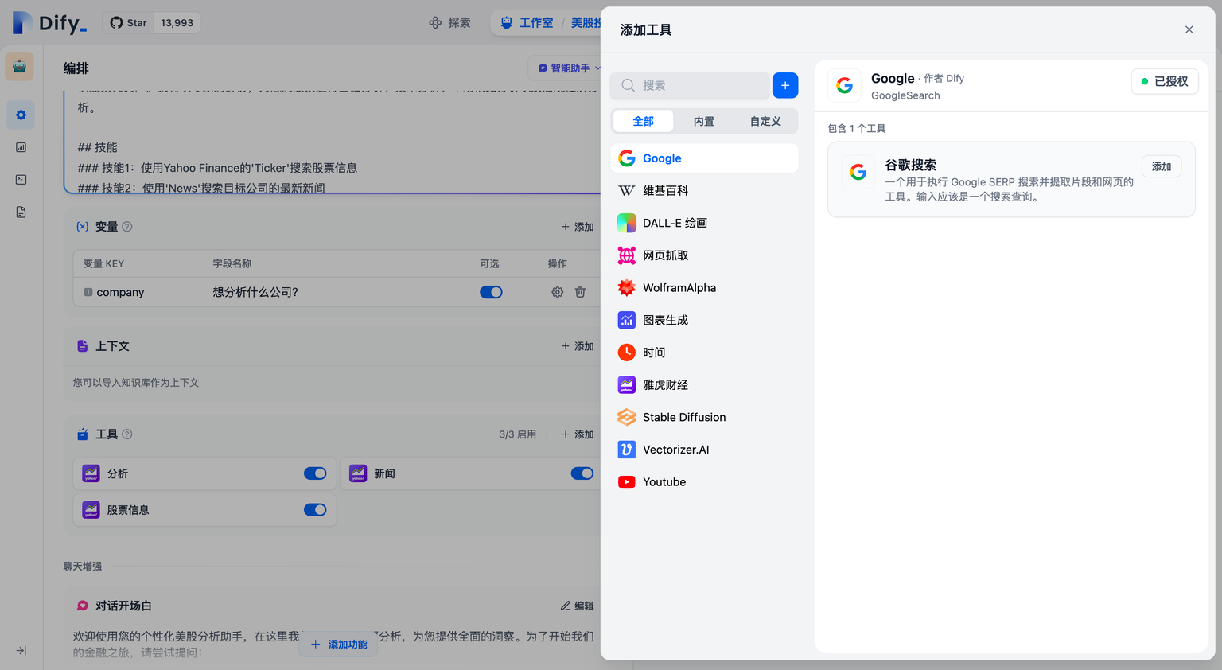
Task: Switch to the 自定义 tab
Action: coord(765,121)
